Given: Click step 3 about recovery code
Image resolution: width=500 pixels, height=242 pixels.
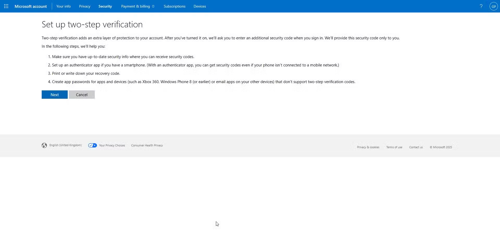Looking at the screenshot, I should click(x=86, y=73).
